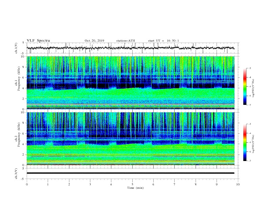Select the date text "Oct. 20, 2019"
The width and height of the screenshot is (268, 207).
(x=94, y=41)
